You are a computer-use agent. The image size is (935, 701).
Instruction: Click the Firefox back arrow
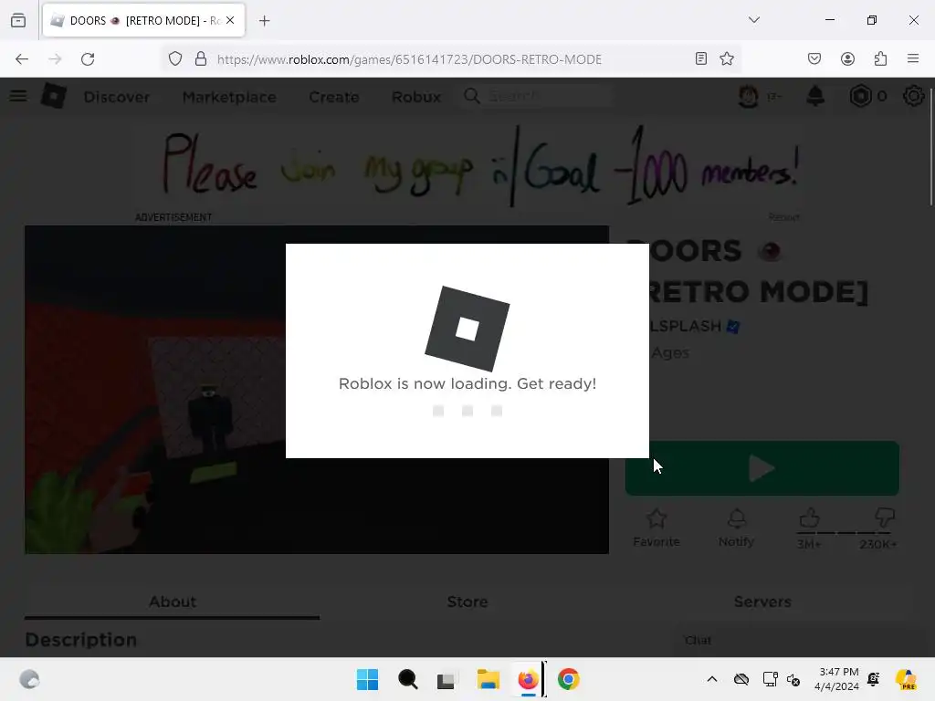[22, 59]
